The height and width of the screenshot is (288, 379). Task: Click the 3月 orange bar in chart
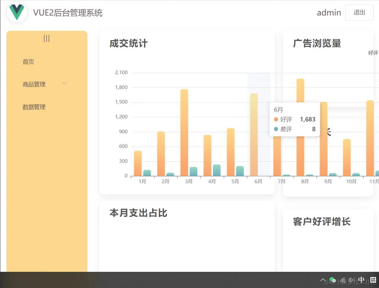click(x=184, y=133)
